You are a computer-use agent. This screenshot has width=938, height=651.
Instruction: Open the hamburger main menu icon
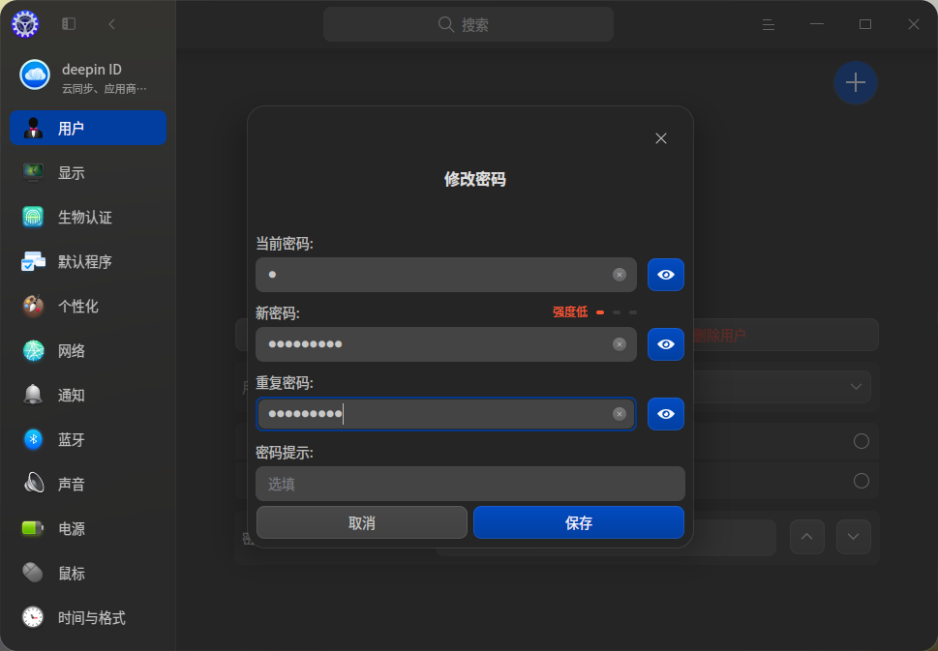tap(769, 24)
